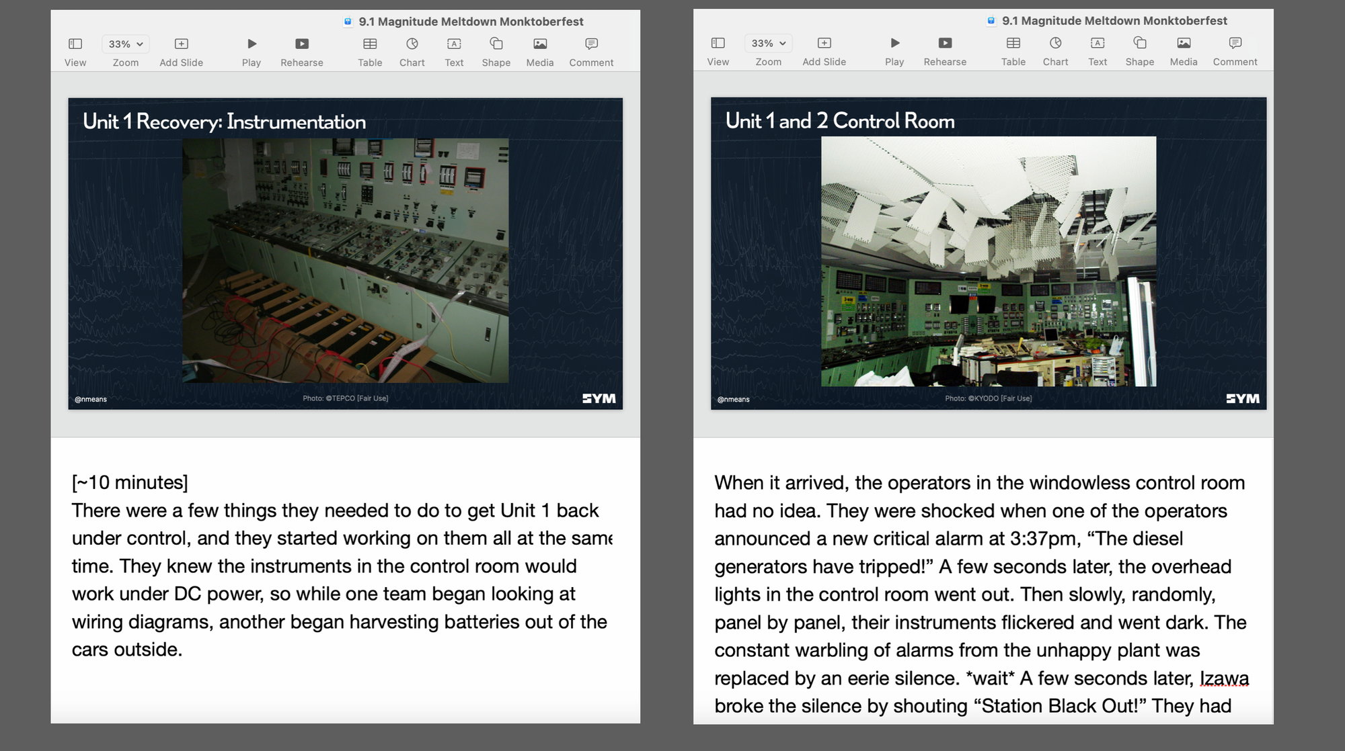Click SYM logo on right slide
The image size is (1345, 751).
(1242, 398)
